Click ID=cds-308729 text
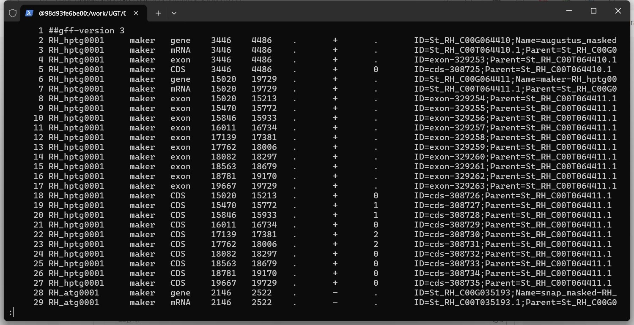Screen dimensions: 634x325 pos(447,225)
